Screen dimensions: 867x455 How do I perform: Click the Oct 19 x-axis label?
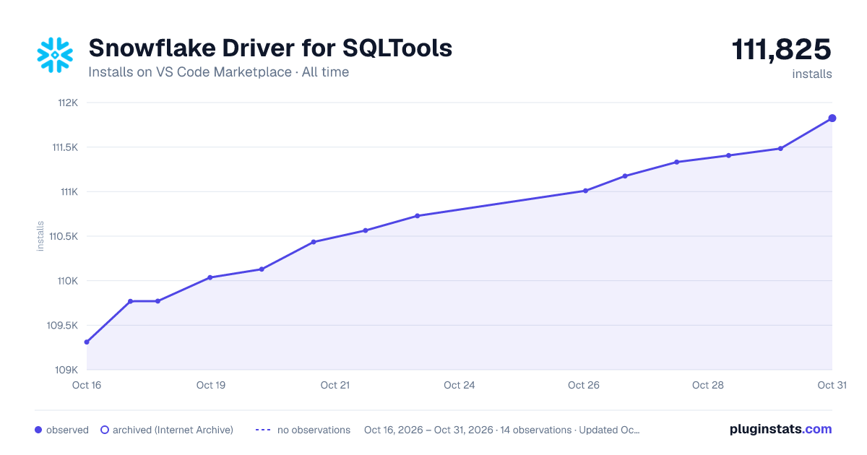click(211, 385)
